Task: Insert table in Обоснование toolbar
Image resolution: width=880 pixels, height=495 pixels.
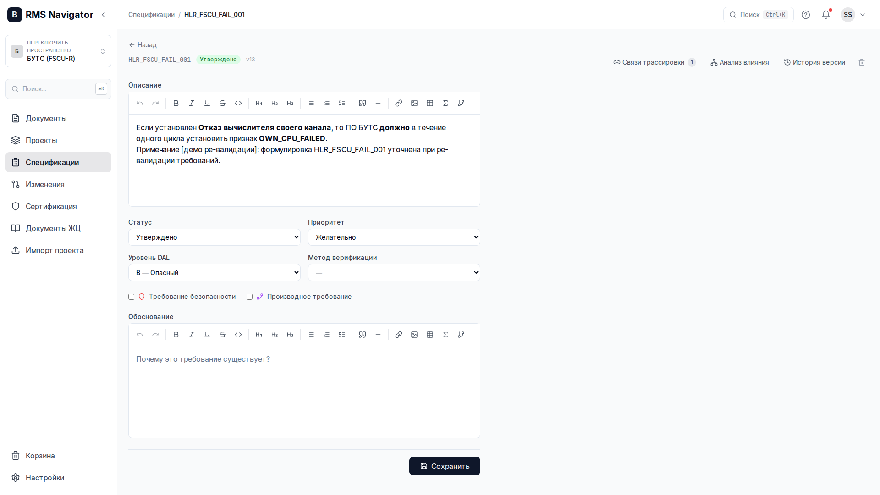Action: [430, 335]
